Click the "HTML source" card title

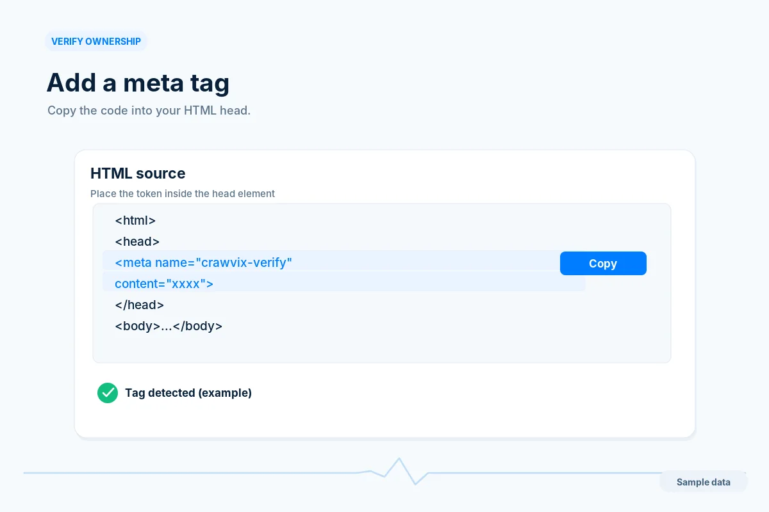[138, 173]
